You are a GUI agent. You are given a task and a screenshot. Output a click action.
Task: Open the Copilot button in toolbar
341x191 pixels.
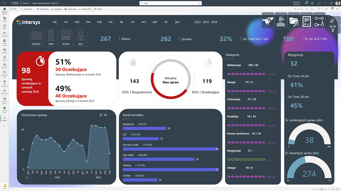click(299, 9)
